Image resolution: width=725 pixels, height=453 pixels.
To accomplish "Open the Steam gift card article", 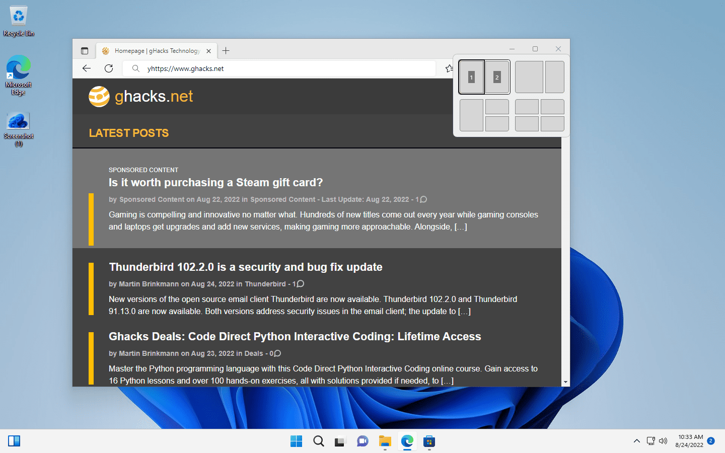I will [x=215, y=182].
